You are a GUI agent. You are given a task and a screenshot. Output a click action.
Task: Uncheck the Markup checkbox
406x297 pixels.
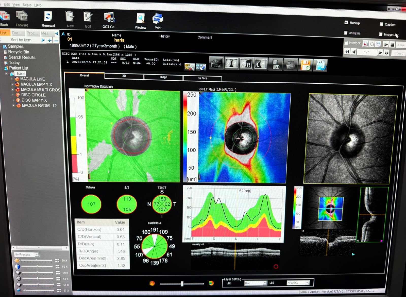(346, 23)
